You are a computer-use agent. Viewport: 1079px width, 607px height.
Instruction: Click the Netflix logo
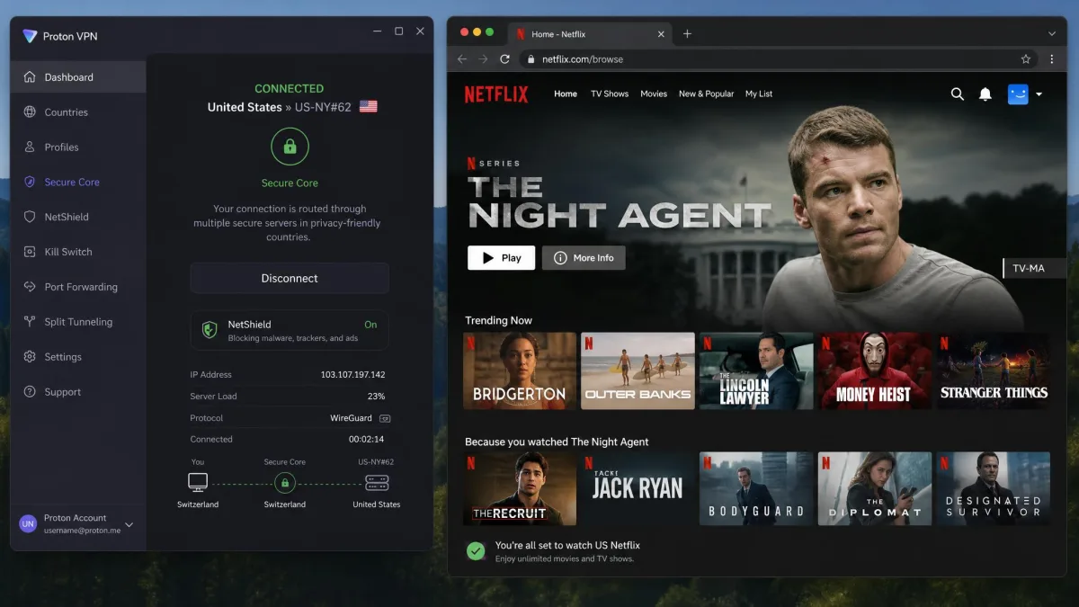point(496,94)
